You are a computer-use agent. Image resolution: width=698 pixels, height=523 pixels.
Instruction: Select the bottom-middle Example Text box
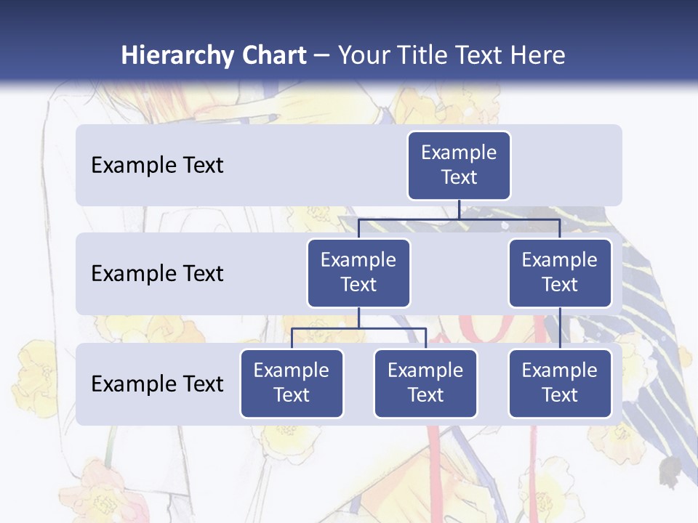(425, 384)
